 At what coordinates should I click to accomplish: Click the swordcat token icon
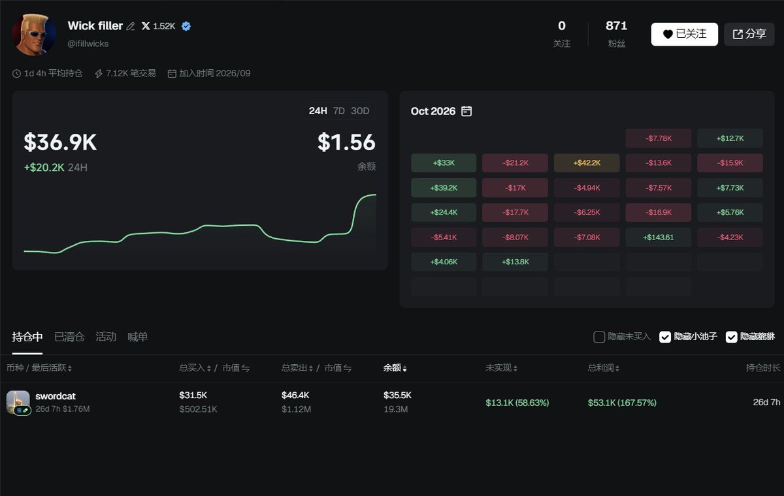point(18,402)
